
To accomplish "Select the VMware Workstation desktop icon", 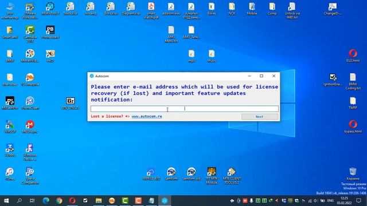I will (30, 11).
